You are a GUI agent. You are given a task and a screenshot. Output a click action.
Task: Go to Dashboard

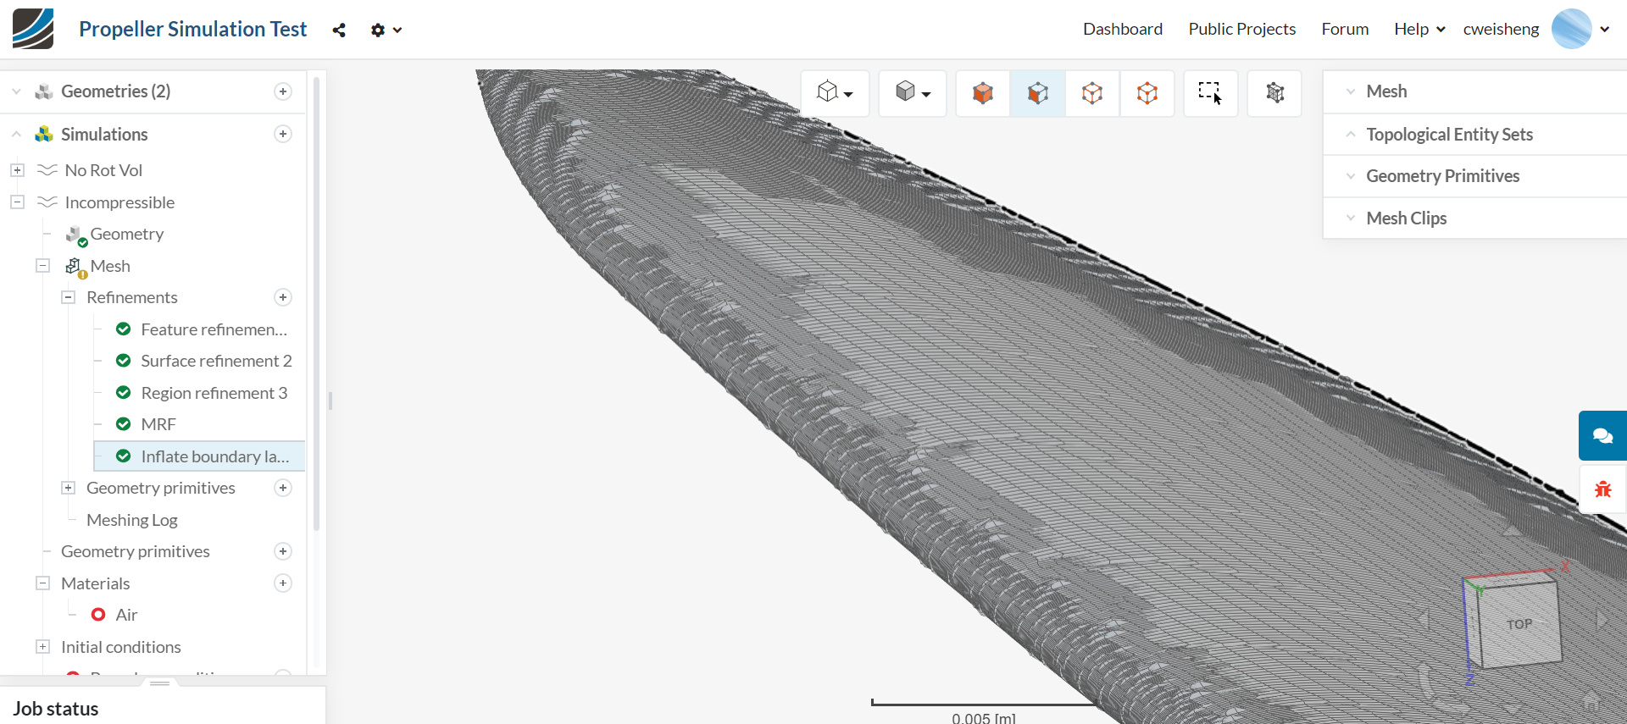pyautogui.click(x=1123, y=30)
